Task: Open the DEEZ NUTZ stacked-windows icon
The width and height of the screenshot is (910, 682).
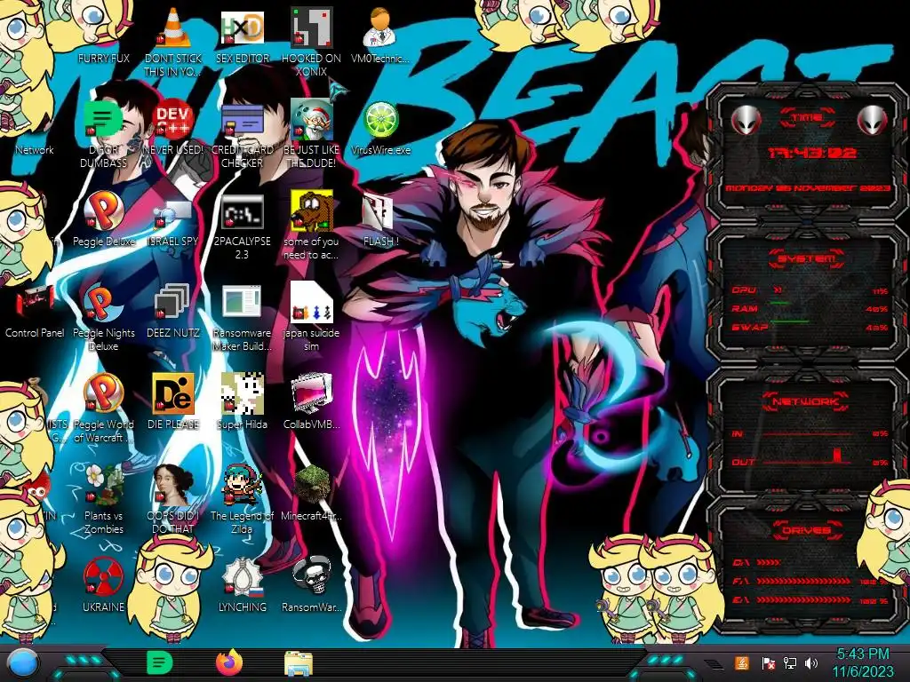Action: point(173,303)
